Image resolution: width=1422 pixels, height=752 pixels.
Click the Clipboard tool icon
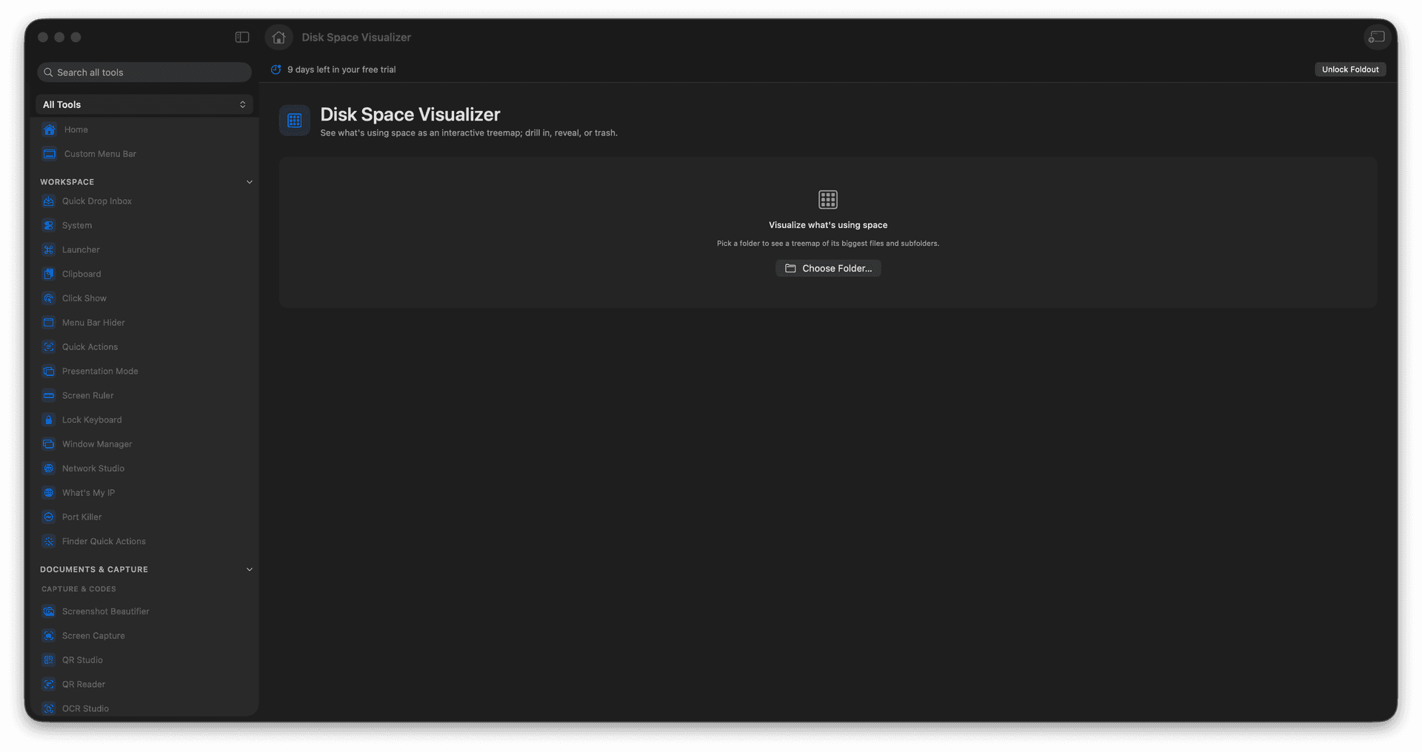point(49,274)
